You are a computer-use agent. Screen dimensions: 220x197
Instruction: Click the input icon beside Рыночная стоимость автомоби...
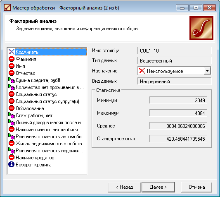click(x=12, y=136)
